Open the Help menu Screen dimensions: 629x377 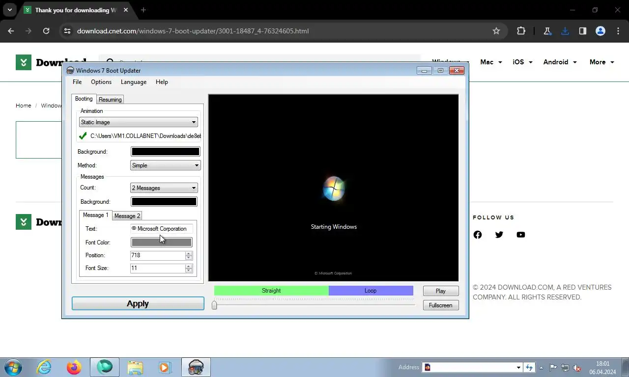pos(162,82)
